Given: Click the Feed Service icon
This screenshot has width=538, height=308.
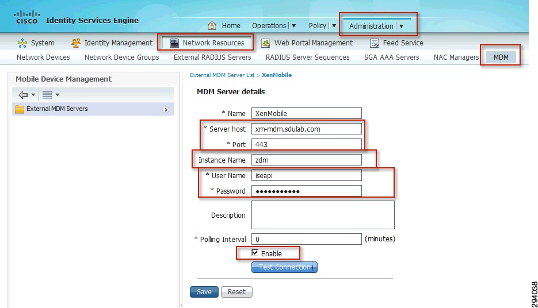Looking at the screenshot, I should (x=375, y=43).
